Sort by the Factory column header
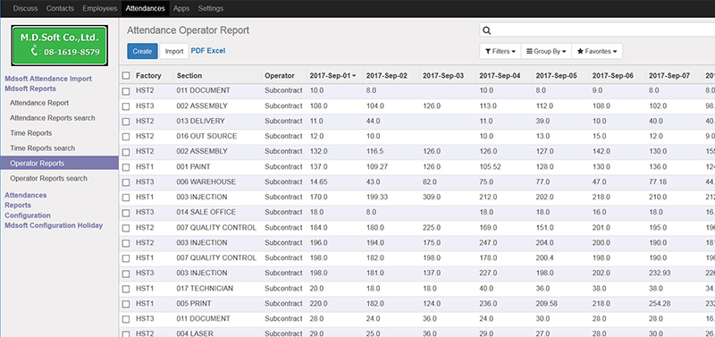 point(148,76)
